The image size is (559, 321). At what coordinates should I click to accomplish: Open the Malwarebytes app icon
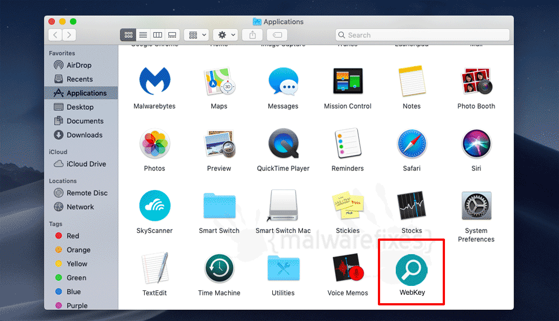coord(154,81)
